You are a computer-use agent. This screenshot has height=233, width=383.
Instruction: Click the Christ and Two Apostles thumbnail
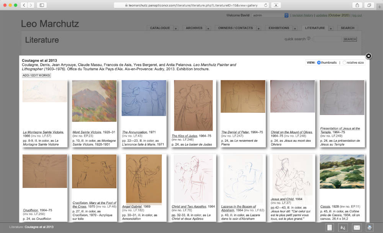tap(193, 179)
